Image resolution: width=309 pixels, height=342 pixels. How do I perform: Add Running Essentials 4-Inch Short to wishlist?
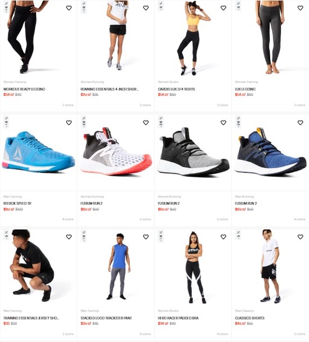(x=146, y=8)
